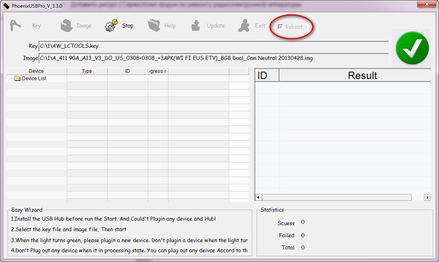The width and height of the screenshot is (439, 262).
Task: Click the Device column header
Action: [x=36, y=71]
